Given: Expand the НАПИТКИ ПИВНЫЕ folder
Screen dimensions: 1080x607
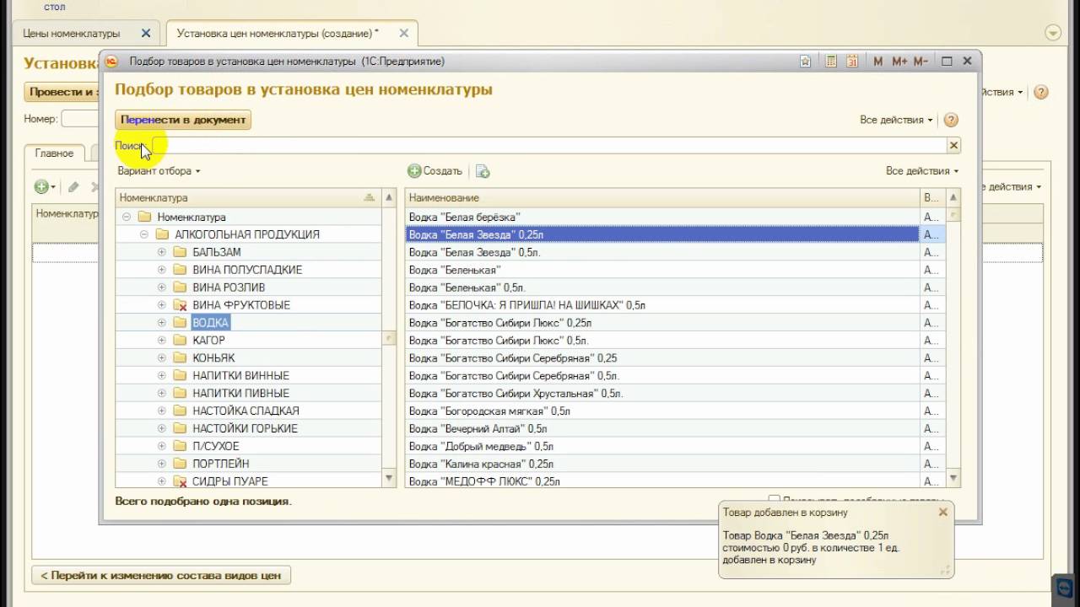Looking at the screenshot, I should [x=162, y=394].
